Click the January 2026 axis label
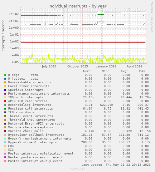 (x=106, y=66)
